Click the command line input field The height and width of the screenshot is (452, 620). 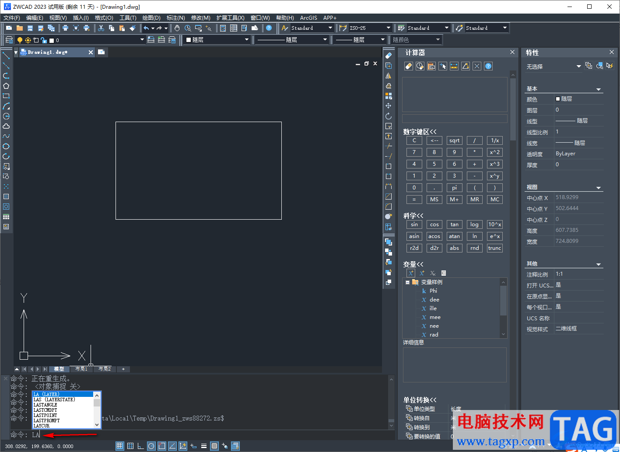[210, 435]
